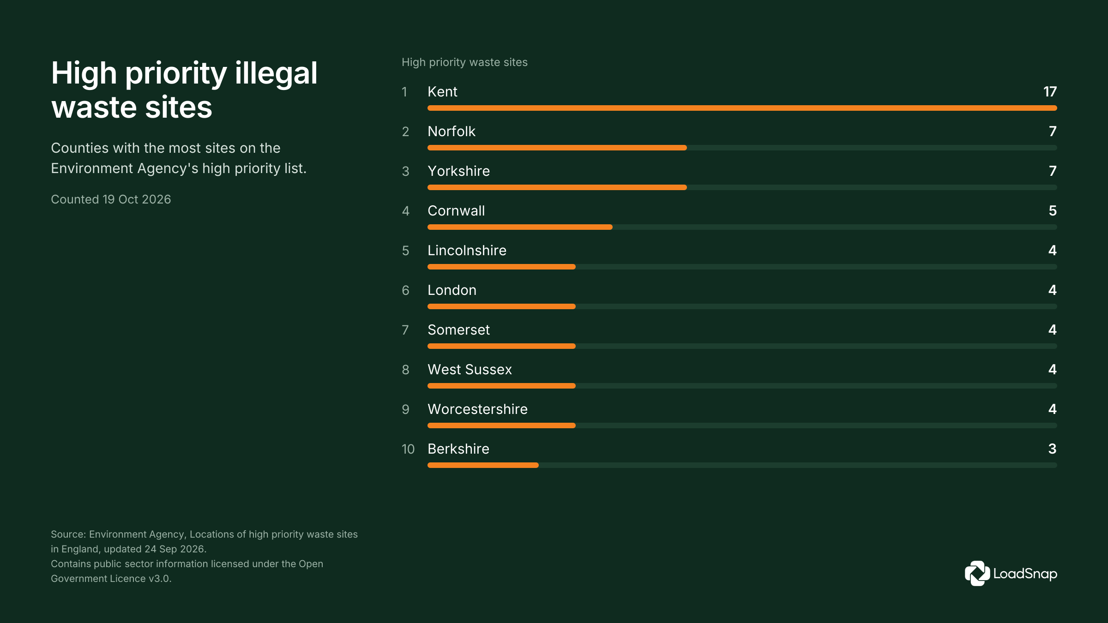This screenshot has width=1108, height=623.
Task: Click the 'in England, updated 24 Sep 2026' line
Action: (129, 549)
